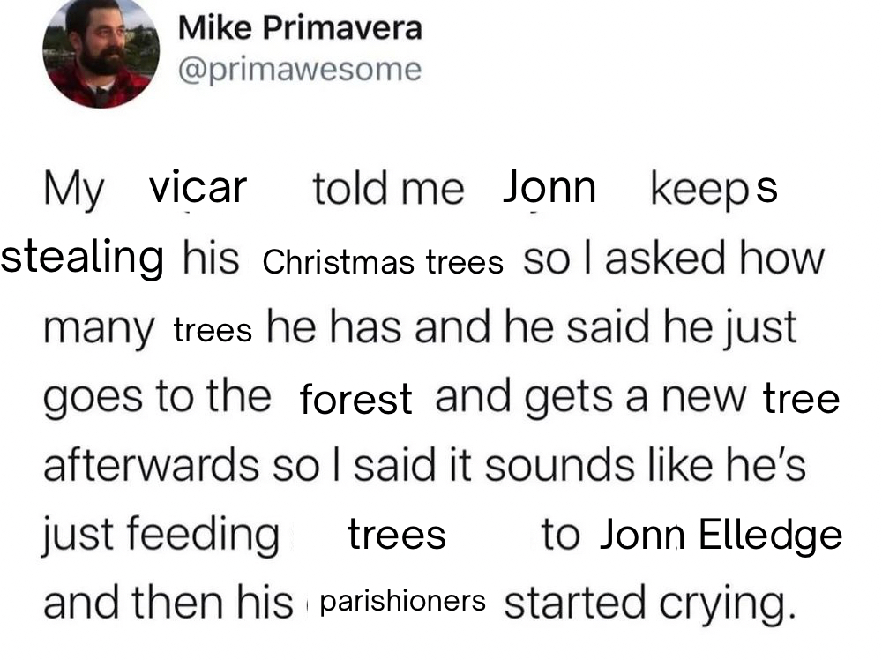Click the phrase "and gets a new"
Screen dimensions: 882x660
(592, 397)
